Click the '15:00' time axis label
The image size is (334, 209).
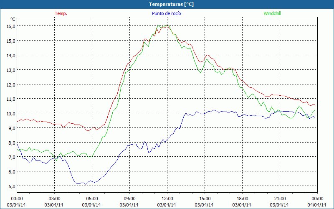tap(205, 199)
